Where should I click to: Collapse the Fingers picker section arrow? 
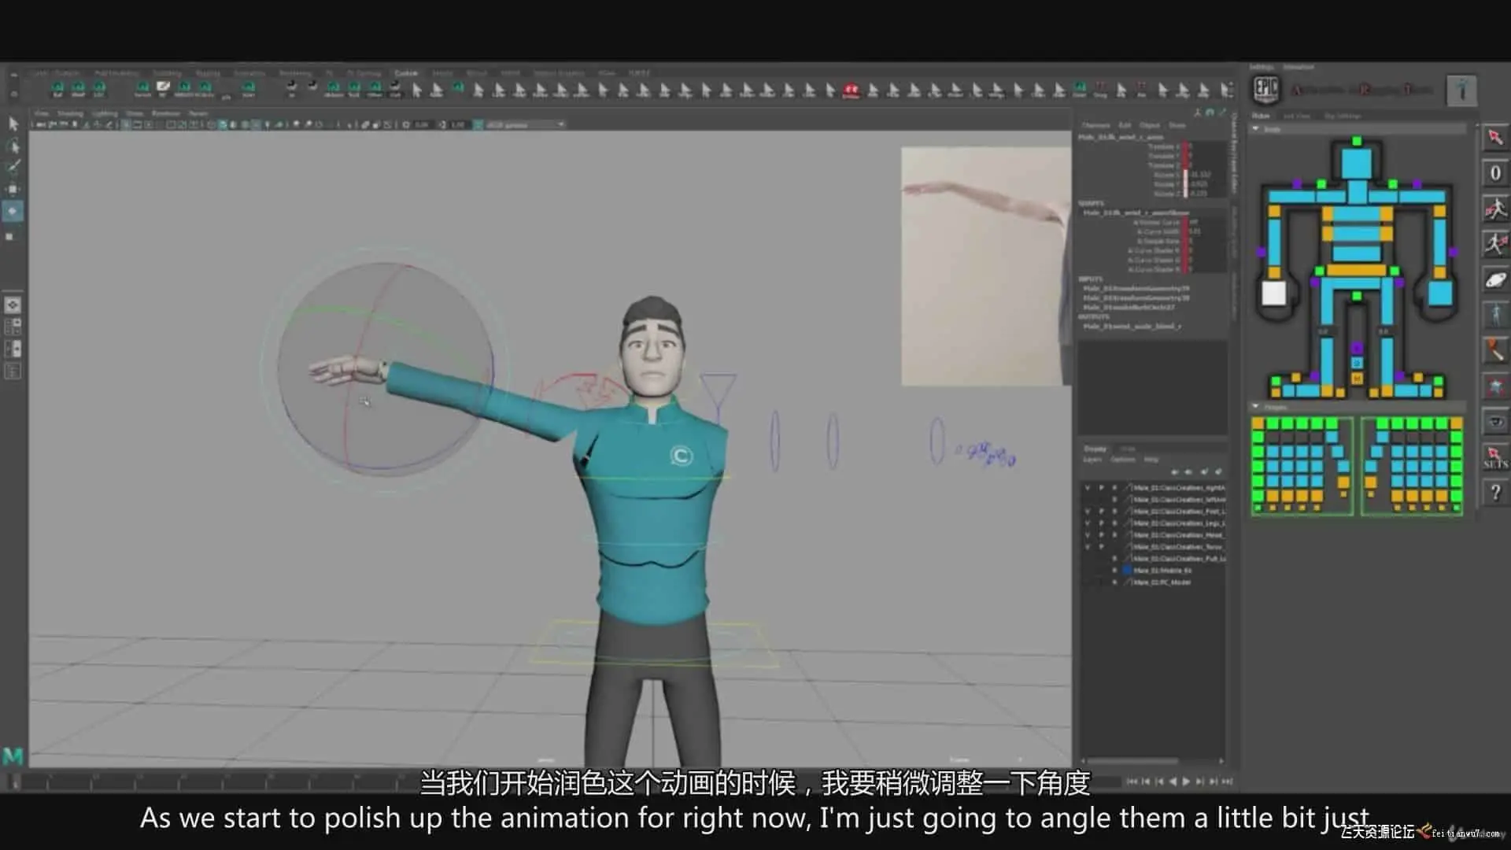1256,407
